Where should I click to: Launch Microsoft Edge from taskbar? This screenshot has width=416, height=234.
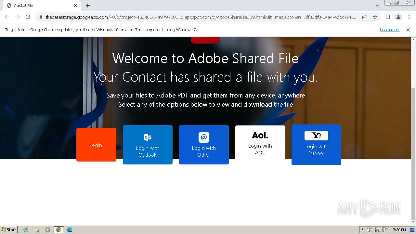pos(70,230)
